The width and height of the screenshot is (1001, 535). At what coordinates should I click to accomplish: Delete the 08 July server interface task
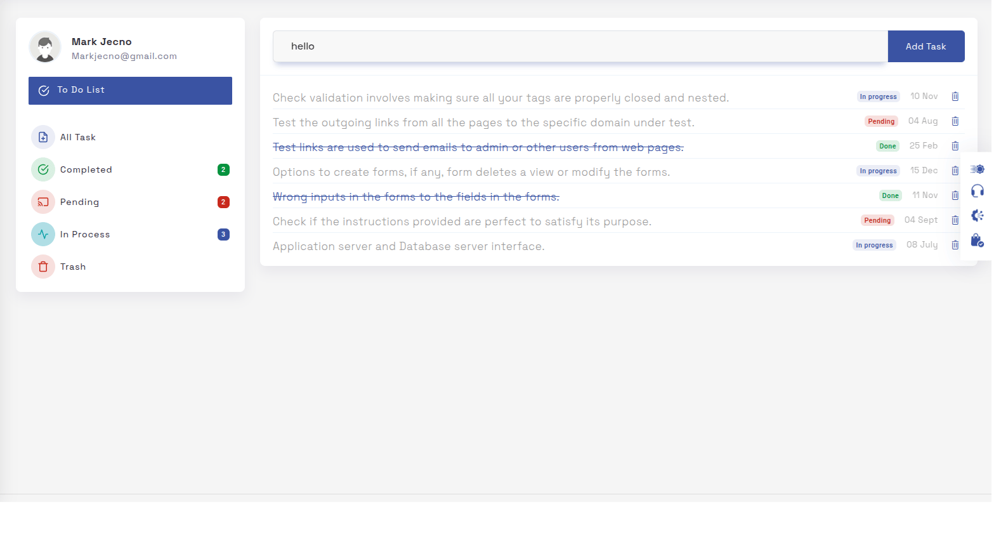pos(955,245)
